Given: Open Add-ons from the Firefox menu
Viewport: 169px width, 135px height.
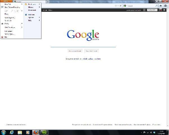Looking at the screenshot, I should tap(31, 15).
